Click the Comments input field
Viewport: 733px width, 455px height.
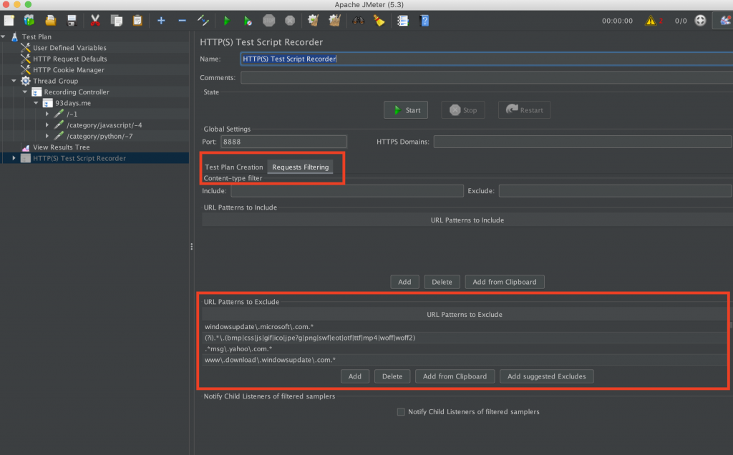[486, 77]
